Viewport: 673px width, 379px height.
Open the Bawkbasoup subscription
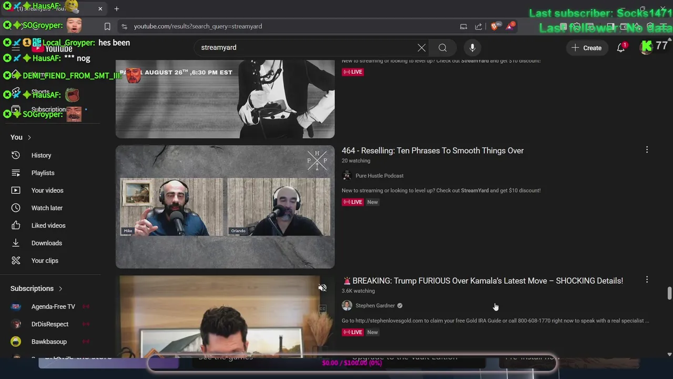pos(50,342)
